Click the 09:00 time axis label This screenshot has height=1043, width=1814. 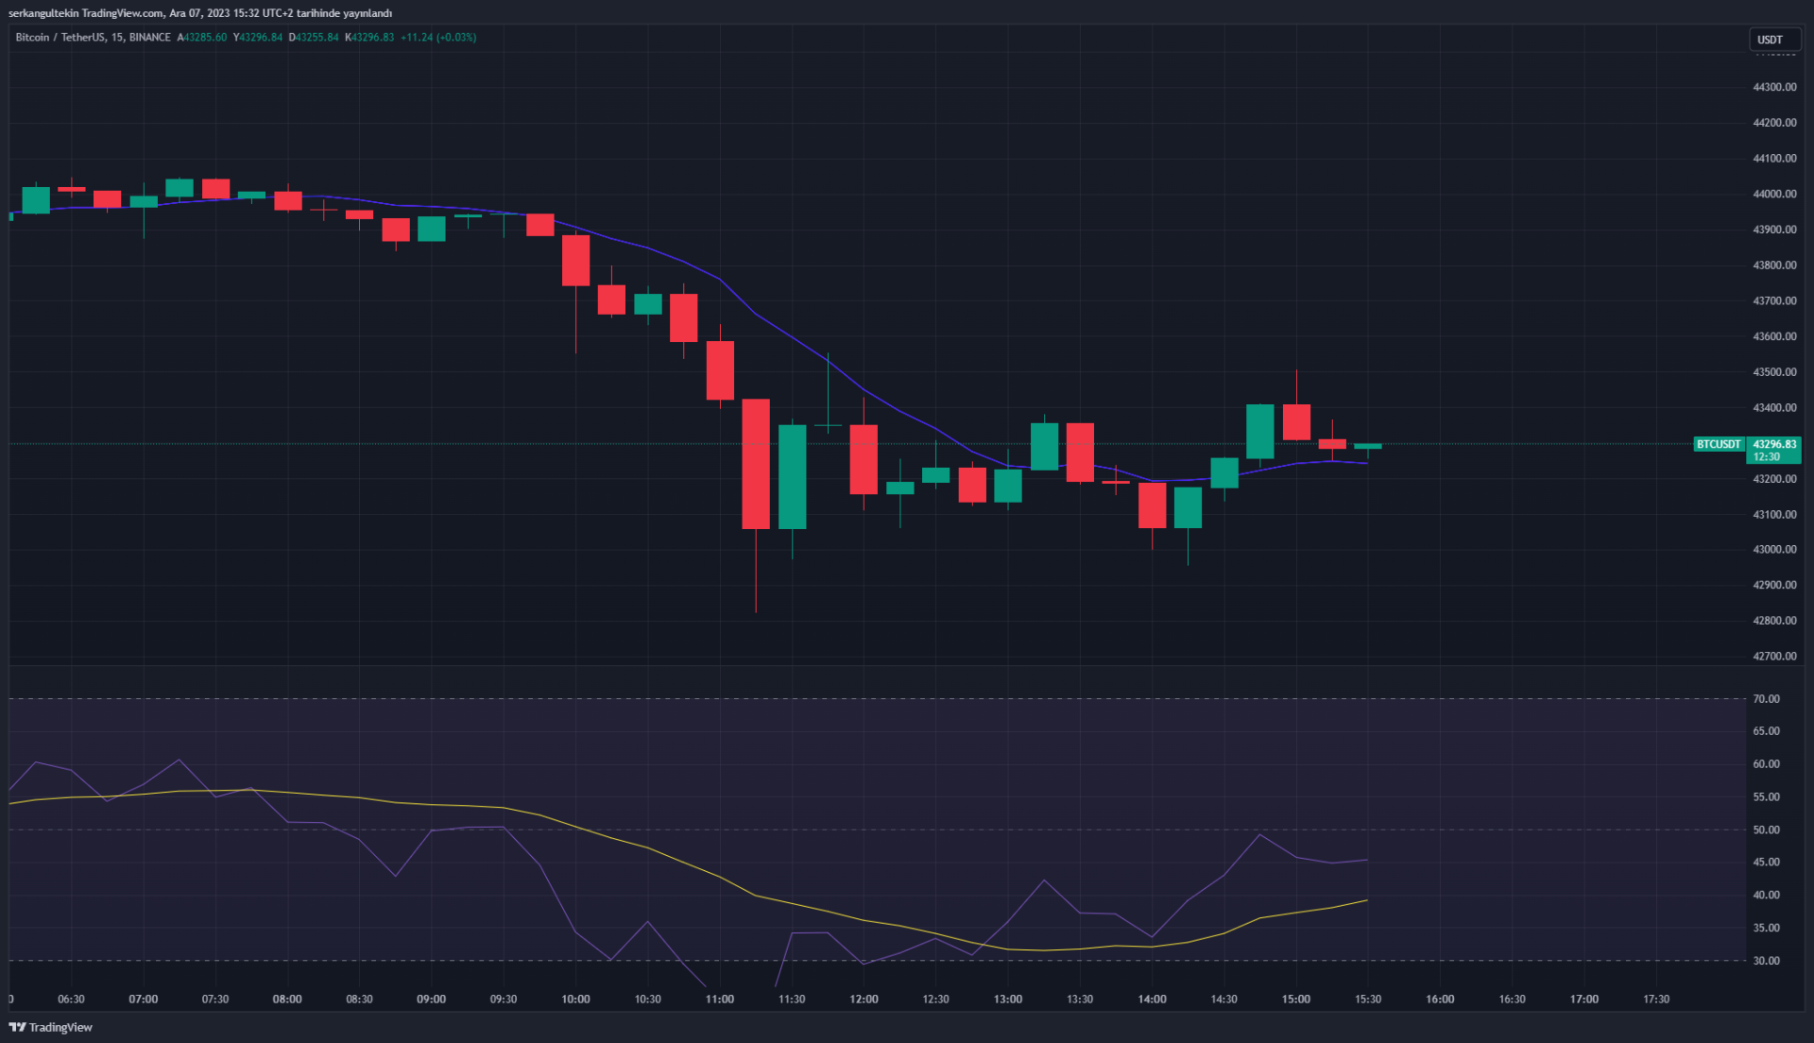431,999
